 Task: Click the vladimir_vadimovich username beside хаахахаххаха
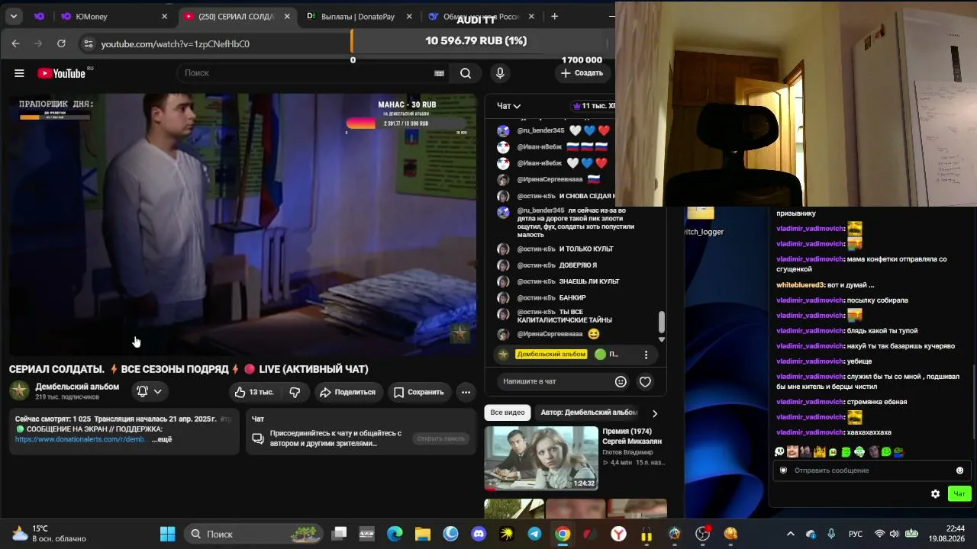pyautogui.click(x=810, y=432)
